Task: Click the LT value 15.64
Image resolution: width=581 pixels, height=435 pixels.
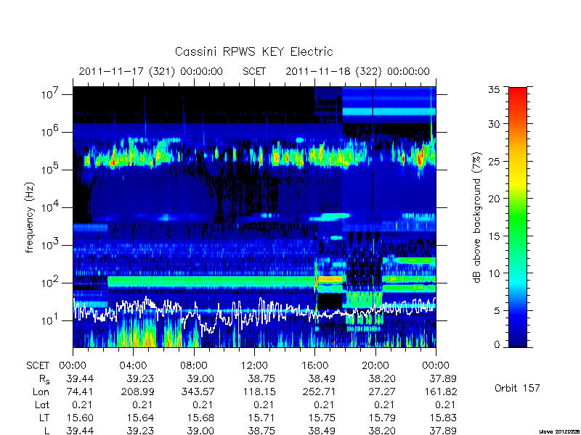Action: click(x=140, y=418)
